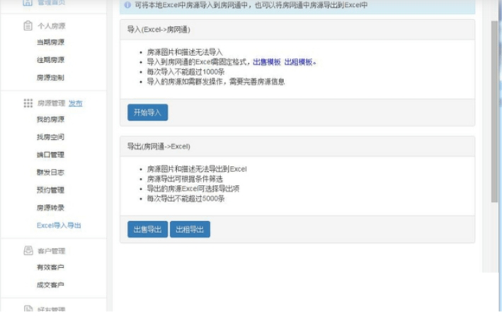502x327 pixels.
Task: Click the 开始导入 button
Action: tap(147, 112)
